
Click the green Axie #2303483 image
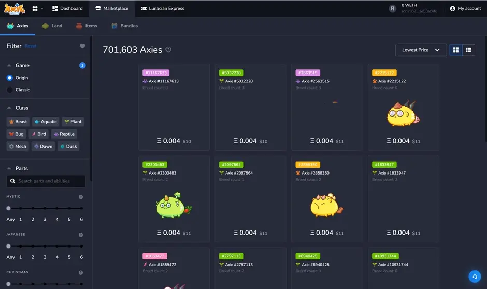[174, 205]
